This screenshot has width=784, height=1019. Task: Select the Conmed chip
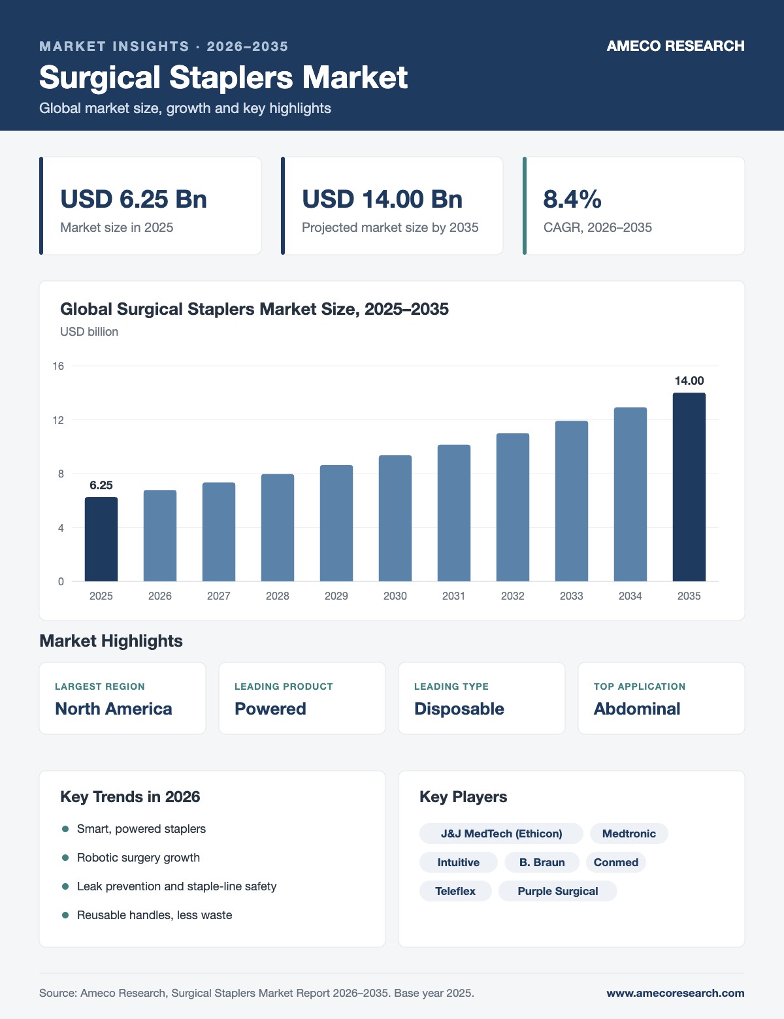coord(616,862)
